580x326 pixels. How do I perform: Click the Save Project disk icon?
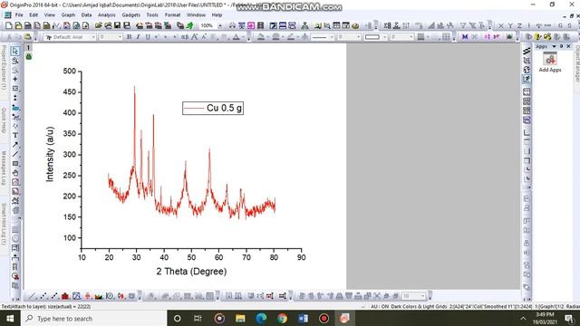click(117, 25)
